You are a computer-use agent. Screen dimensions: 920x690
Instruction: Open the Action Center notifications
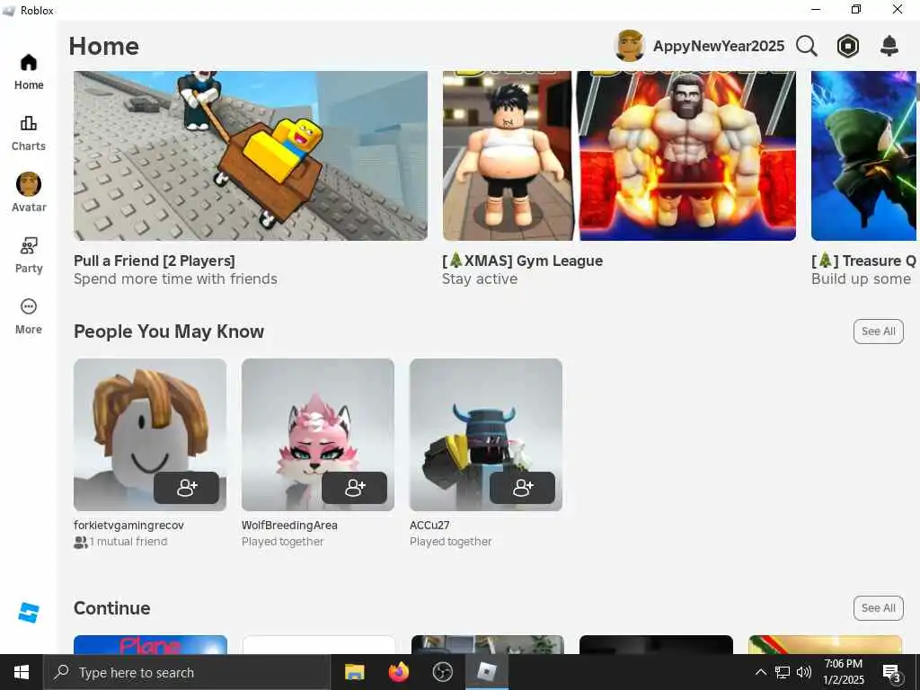tap(892, 672)
